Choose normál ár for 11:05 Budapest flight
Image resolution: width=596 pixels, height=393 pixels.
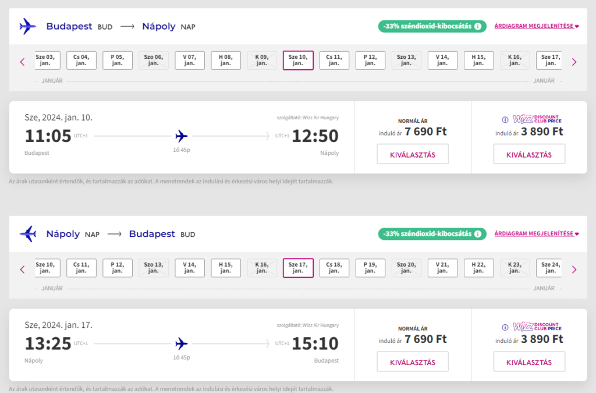[x=413, y=154]
